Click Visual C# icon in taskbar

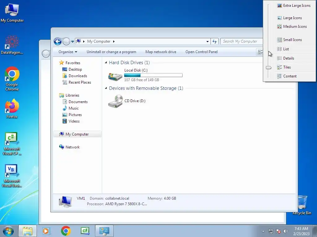[x=85, y=231]
